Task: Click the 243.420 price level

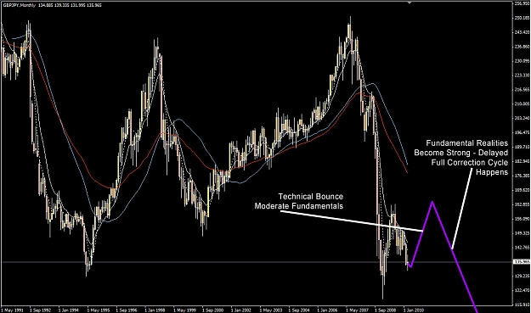Action: tap(522, 32)
